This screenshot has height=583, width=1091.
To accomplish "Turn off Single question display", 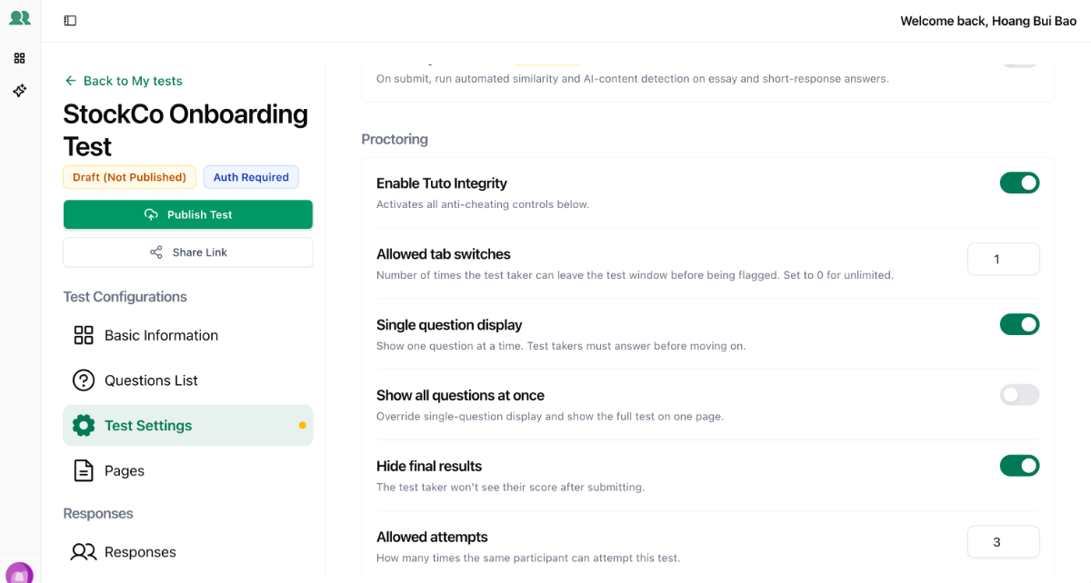I will coord(1019,324).
